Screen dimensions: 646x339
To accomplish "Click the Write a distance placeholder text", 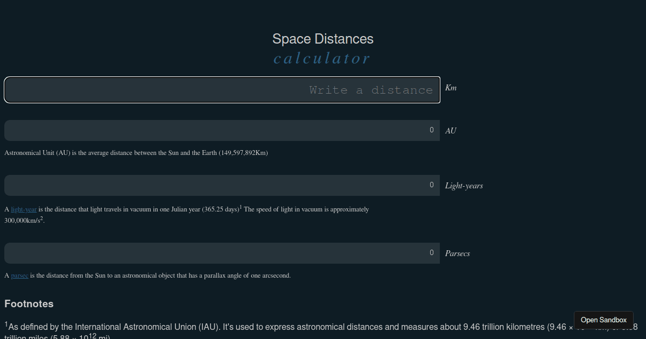I will click(371, 90).
